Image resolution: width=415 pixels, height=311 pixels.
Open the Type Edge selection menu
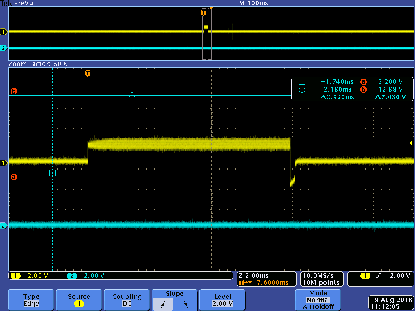pyautogui.click(x=30, y=300)
